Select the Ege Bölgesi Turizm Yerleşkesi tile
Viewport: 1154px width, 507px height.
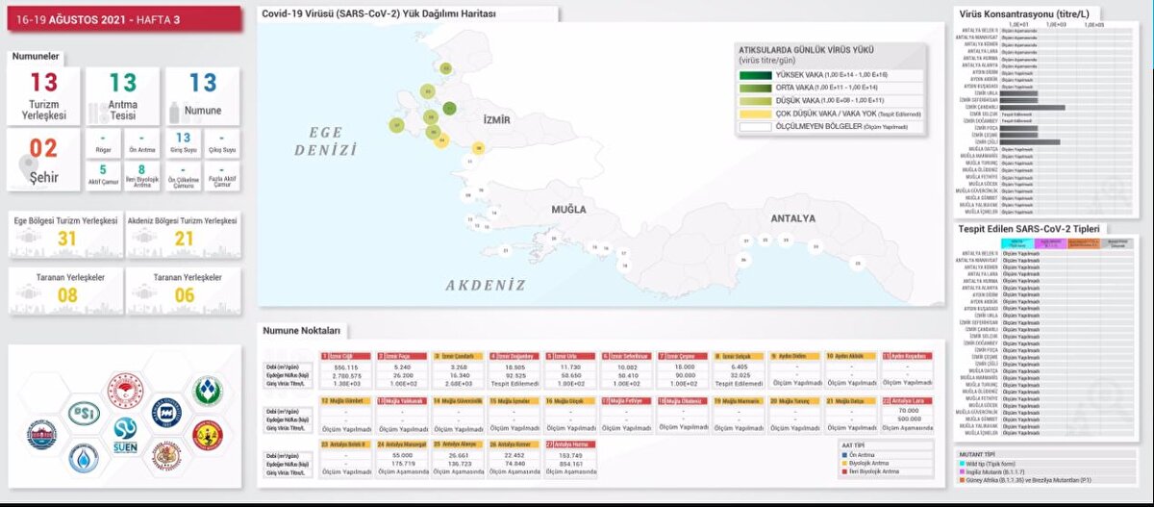66,235
